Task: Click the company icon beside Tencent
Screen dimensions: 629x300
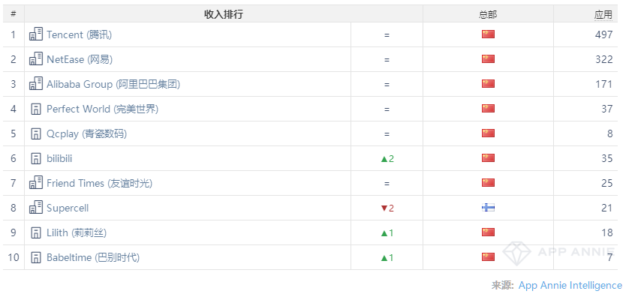Action: pyautogui.click(x=36, y=34)
